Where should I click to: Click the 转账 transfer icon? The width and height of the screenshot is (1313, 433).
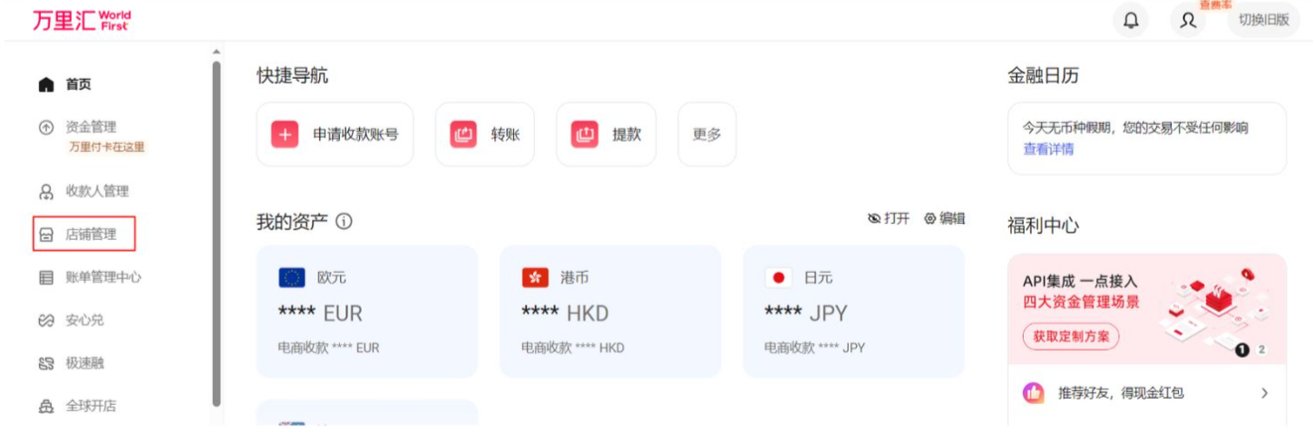463,134
